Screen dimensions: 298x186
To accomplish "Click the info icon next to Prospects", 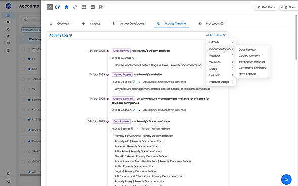I will (x=222, y=24).
